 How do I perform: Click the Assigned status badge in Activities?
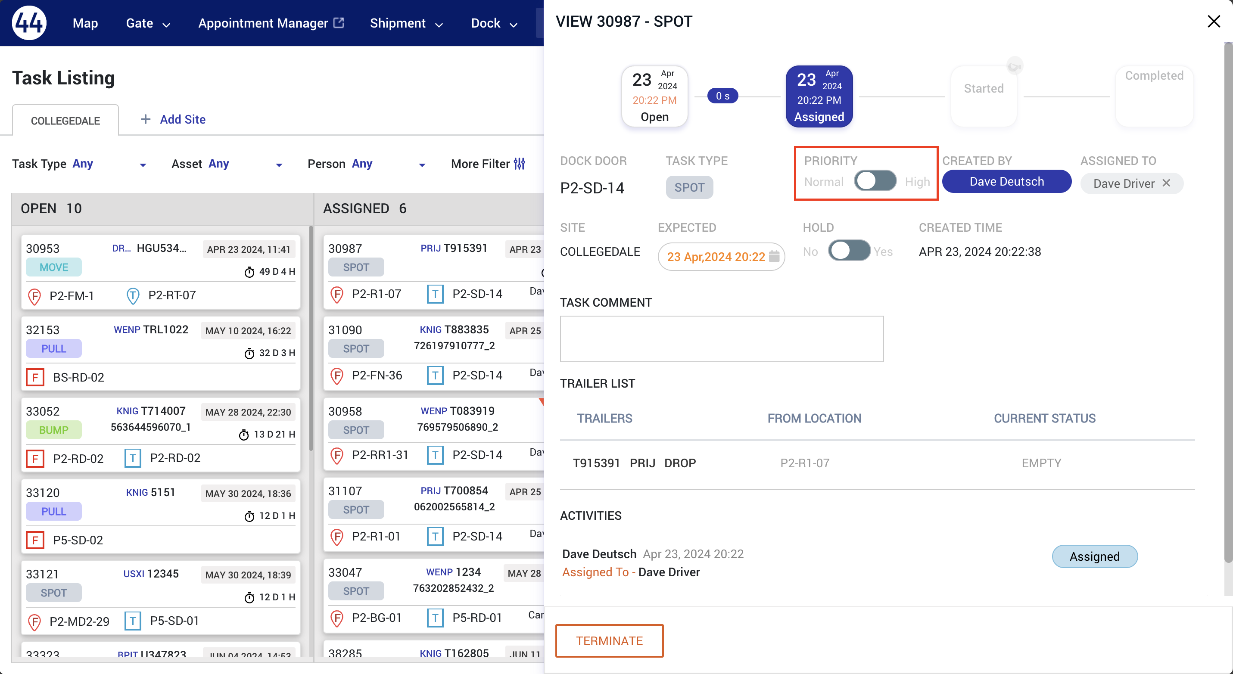(1095, 556)
